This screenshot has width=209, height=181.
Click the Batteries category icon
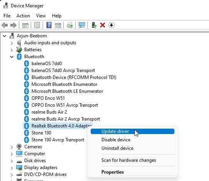[19, 50]
